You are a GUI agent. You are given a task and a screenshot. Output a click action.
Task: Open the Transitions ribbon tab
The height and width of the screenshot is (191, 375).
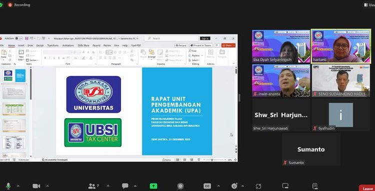click(x=53, y=45)
